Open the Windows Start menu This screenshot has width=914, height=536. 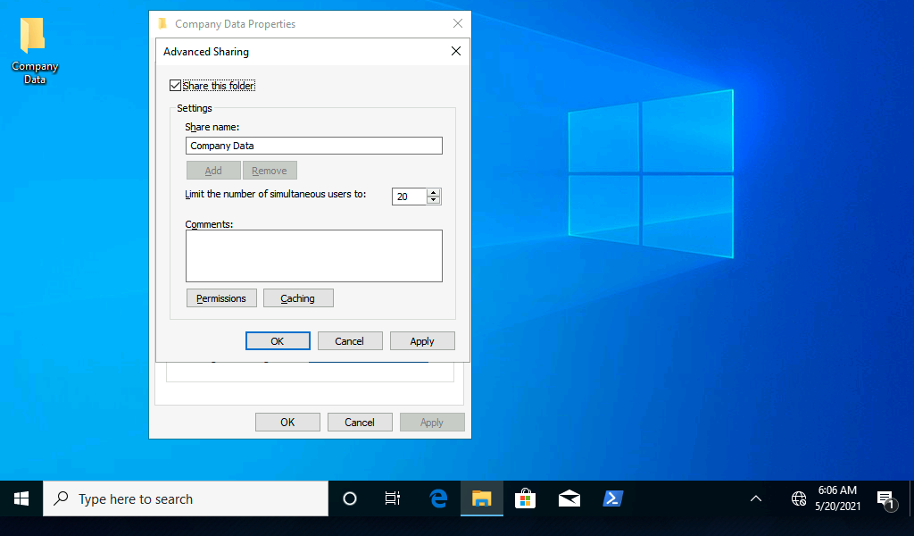[x=21, y=498]
